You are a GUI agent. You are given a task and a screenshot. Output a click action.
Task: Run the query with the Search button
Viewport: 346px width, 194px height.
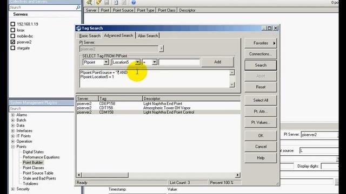[x=261, y=65]
